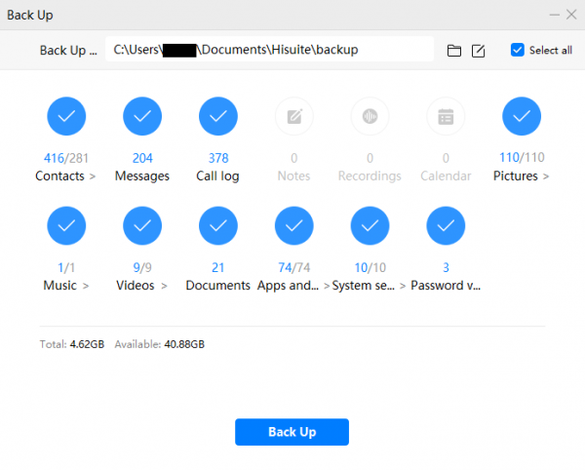Click the grayed Notes icon
This screenshot has height=470, width=585.
tap(293, 117)
